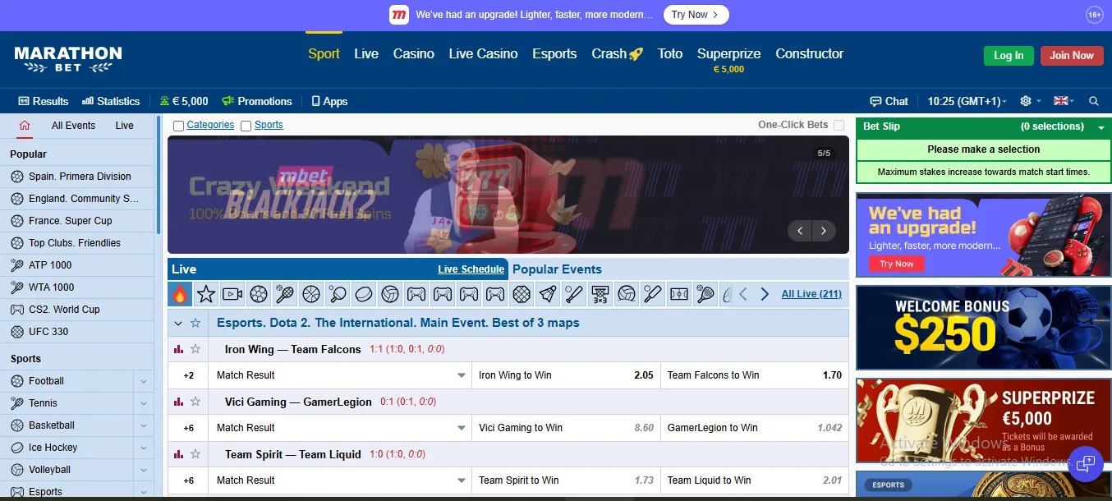Click the Marathon Bet logo

[68, 57]
